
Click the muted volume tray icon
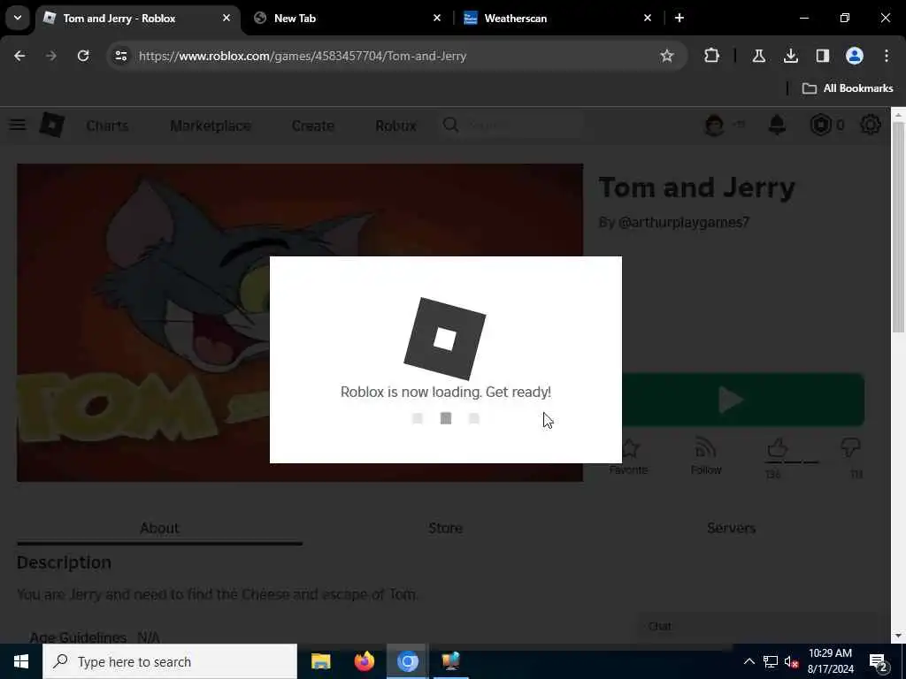[791, 661]
